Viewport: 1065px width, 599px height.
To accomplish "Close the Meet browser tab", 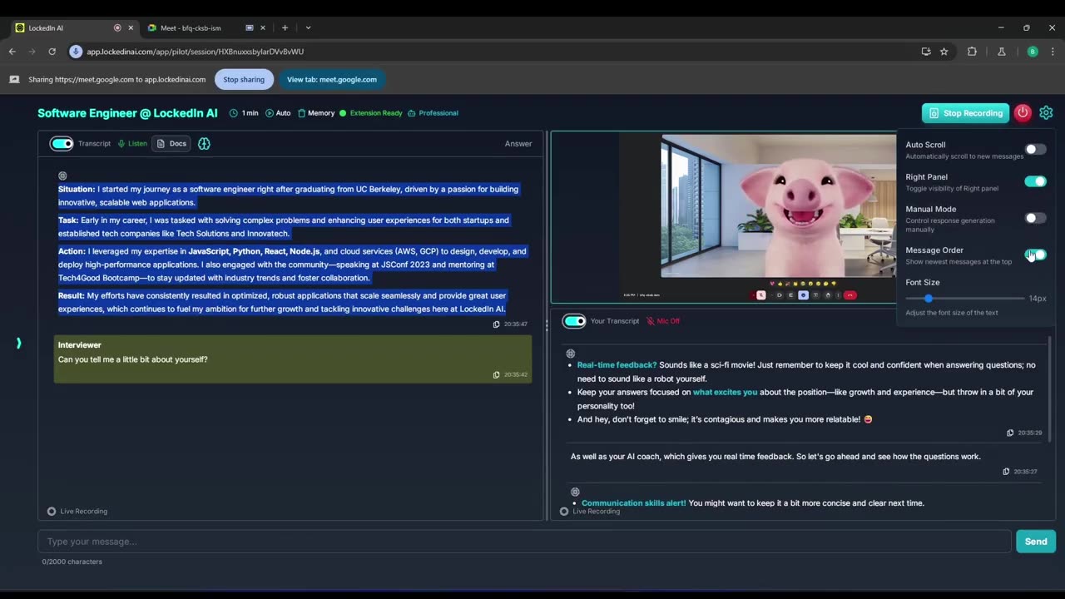I will pos(263,27).
